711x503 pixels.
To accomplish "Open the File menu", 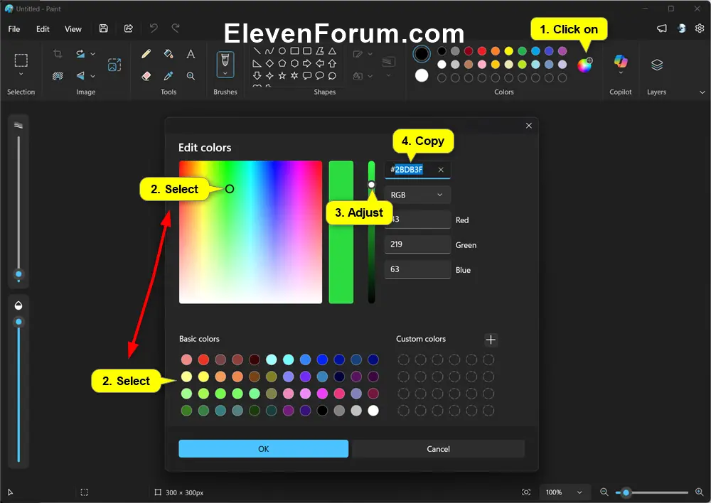I will (14, 29).
